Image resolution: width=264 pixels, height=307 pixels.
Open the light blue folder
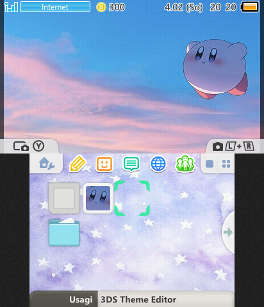64,232
